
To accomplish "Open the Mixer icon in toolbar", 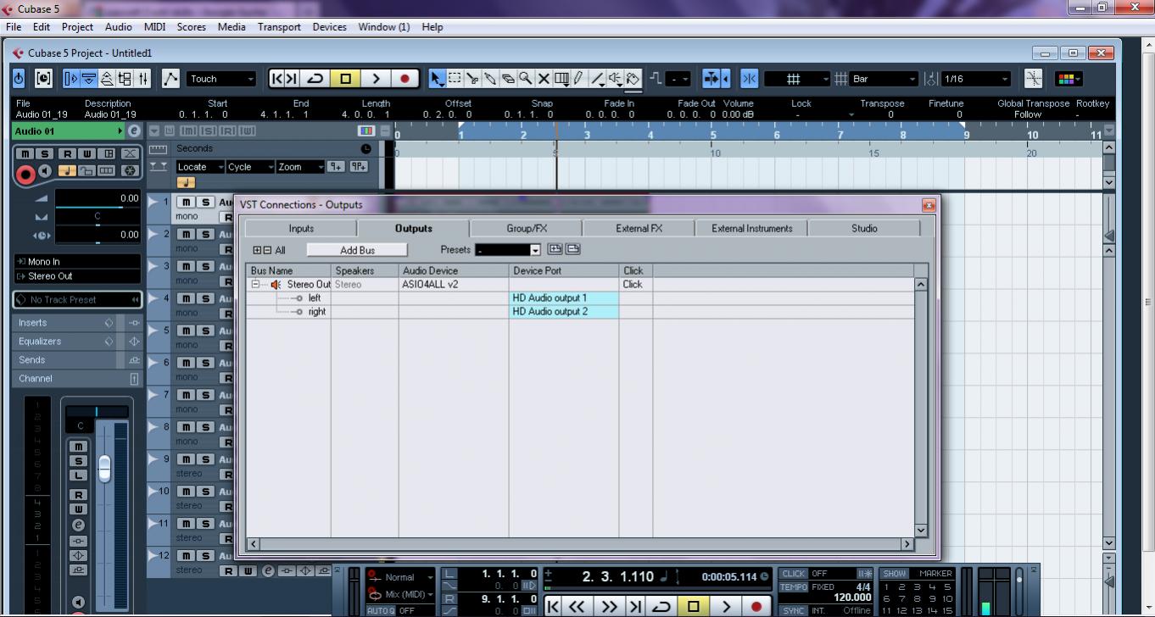I will click(x=143, y=79).
